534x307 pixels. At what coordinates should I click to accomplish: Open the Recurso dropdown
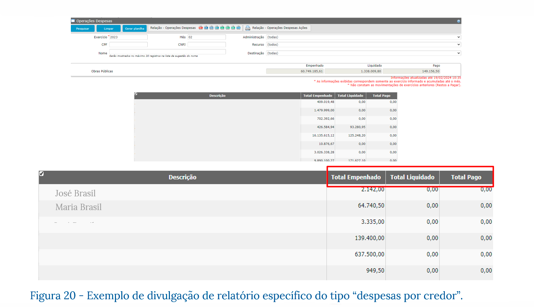pos(363,44)
